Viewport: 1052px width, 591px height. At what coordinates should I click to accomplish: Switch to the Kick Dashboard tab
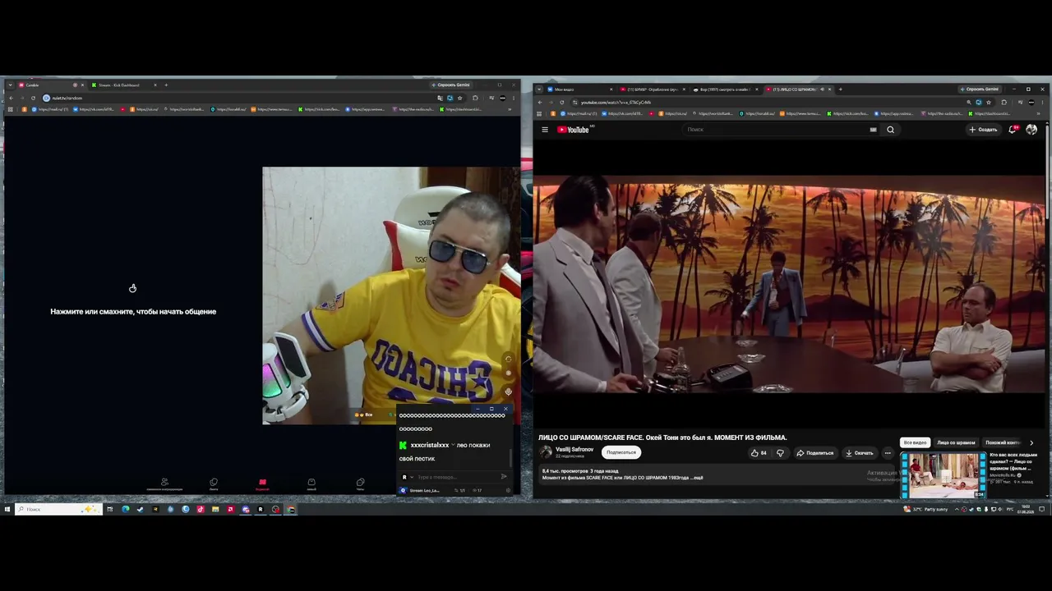coord(124,85)
